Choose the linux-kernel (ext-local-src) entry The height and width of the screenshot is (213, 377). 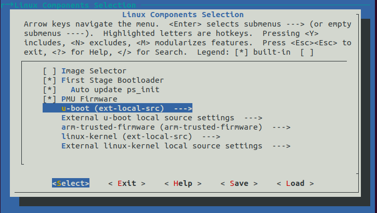126,136
